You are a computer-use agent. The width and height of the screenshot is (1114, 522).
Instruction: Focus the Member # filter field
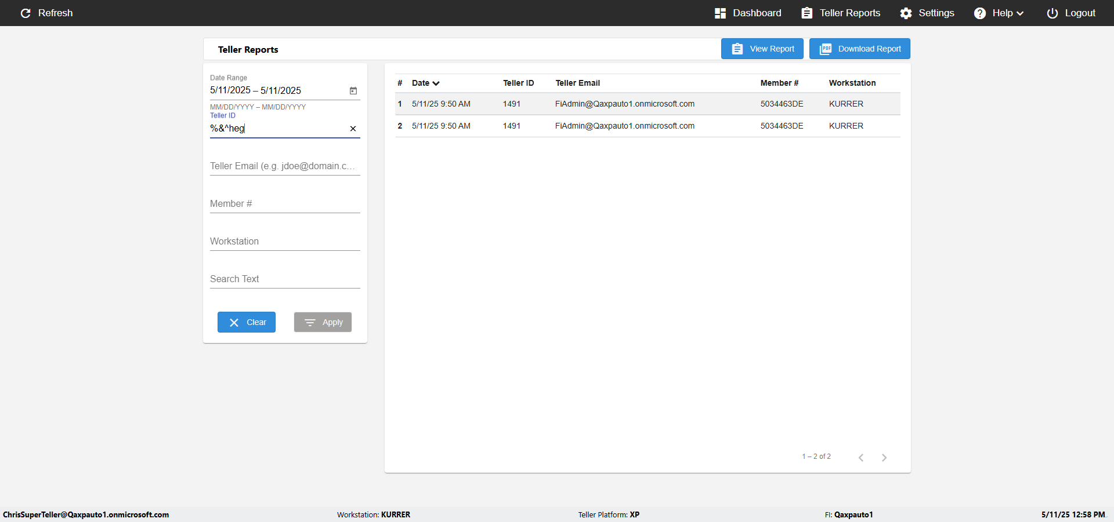(285, 203)
